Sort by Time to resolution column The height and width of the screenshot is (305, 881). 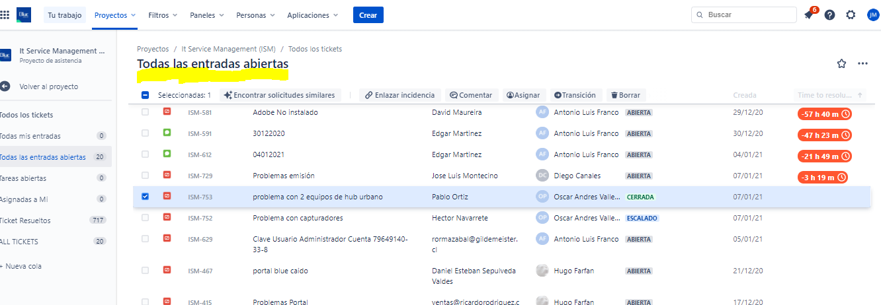click(x=830, y=95)
